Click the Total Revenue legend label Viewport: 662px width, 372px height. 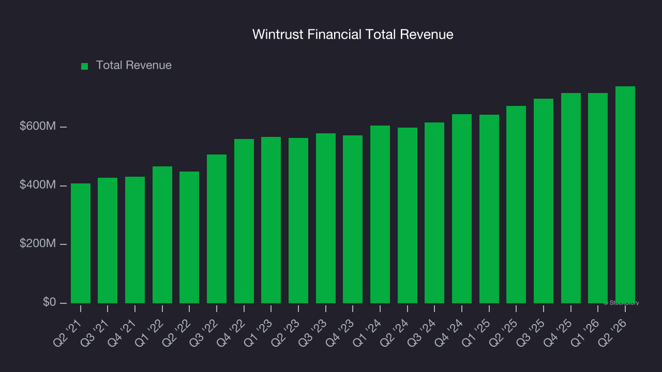pyautogui.click(x=134, y=66)
